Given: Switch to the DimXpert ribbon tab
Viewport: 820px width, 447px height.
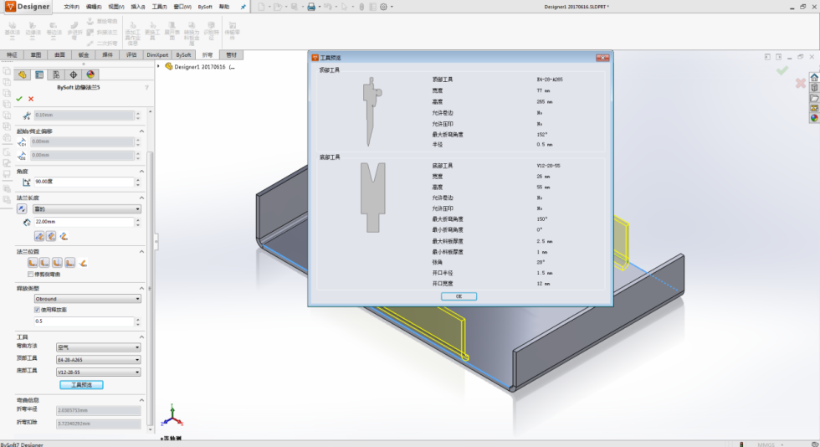Looking at the screenshot, I should 157,55.
